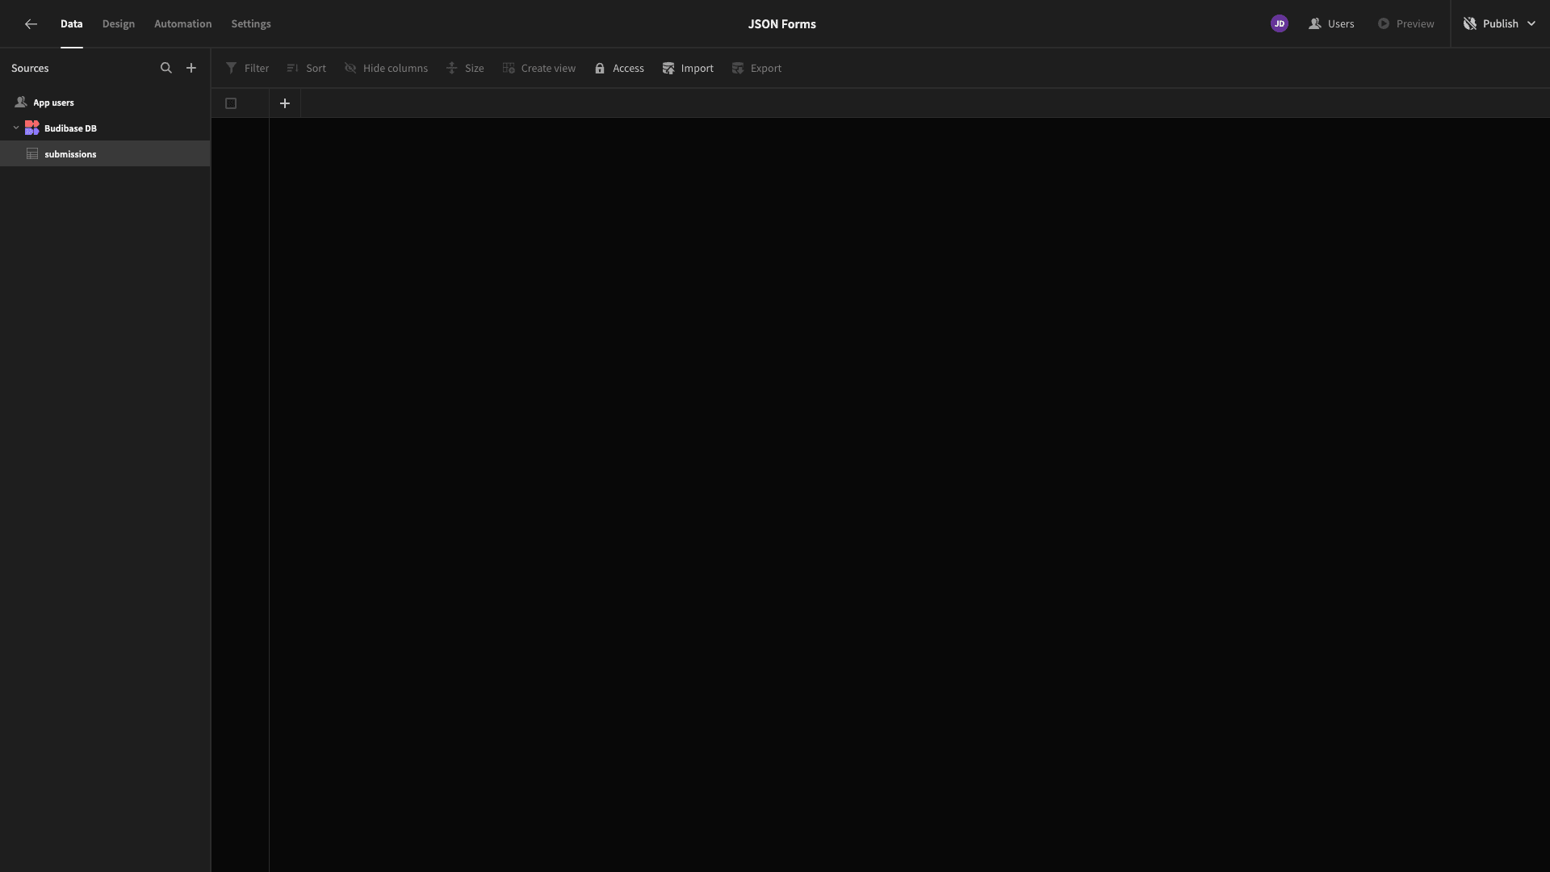Viewport: 1550px width, 872px height.
Task: Add a new source with plus icon
Action: tap(191, 69)
